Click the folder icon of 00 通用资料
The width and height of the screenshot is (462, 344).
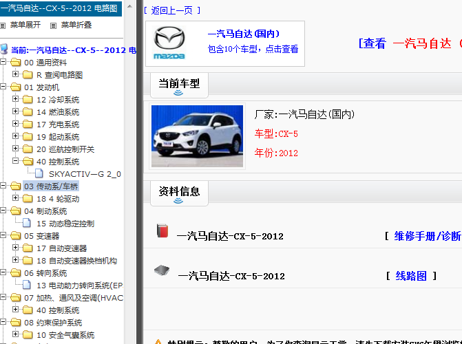click(15, 62)
